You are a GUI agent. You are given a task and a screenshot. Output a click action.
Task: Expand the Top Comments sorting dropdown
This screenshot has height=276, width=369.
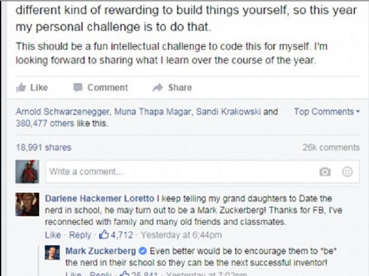tap(327, 112)
